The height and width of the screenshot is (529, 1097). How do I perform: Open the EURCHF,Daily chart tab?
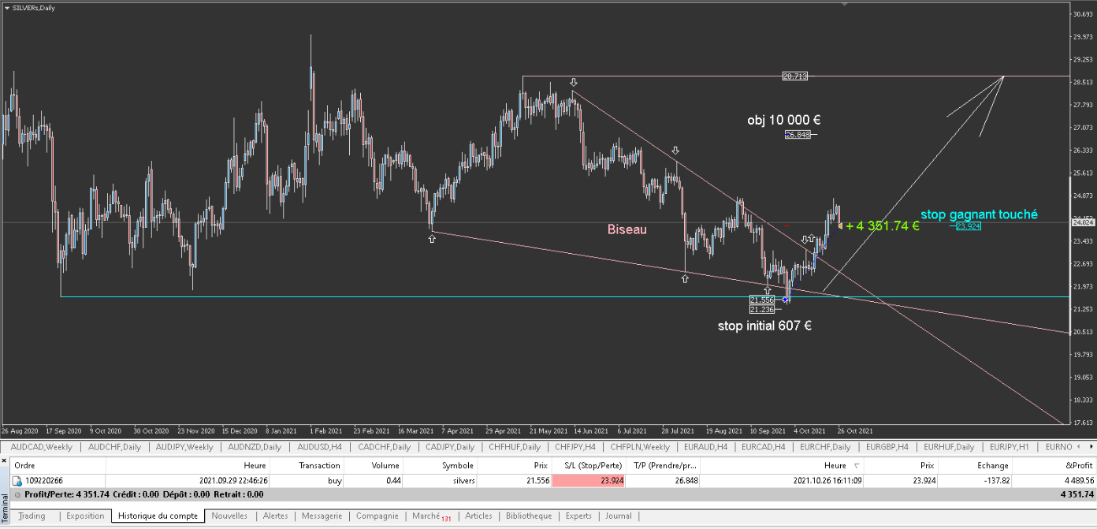(825, 447)
